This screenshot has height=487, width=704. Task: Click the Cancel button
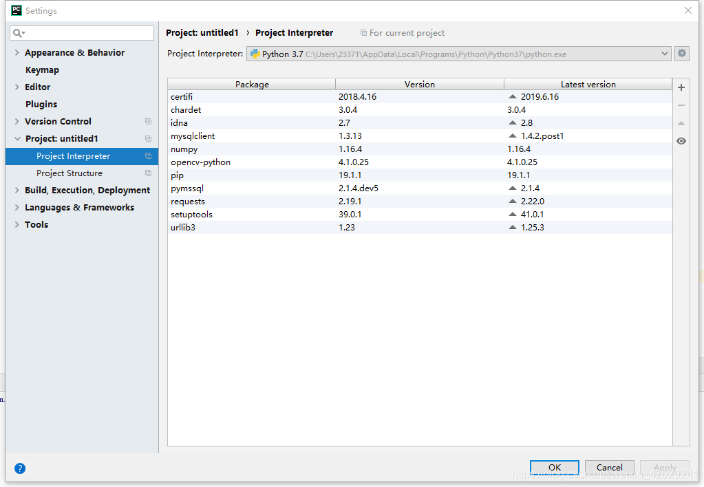[x=609, y=467]
